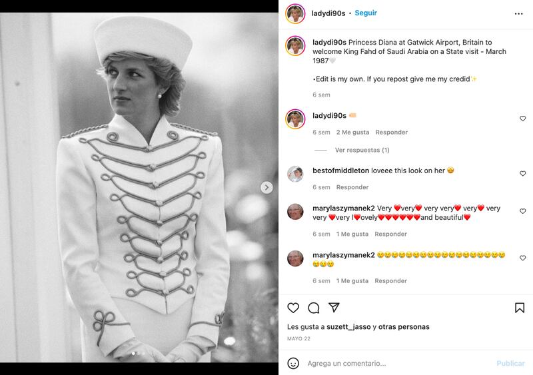Open the three-dot more options menu

(x=519, y=13)
